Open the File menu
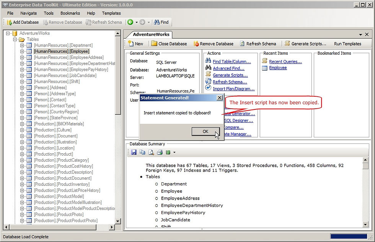The image size is (375, 242). click(10, 13)
